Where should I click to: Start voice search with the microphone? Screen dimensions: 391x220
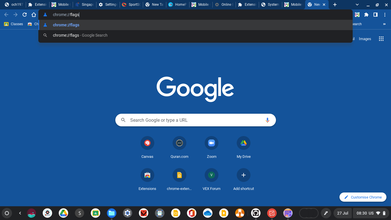[x=267, y=120]
